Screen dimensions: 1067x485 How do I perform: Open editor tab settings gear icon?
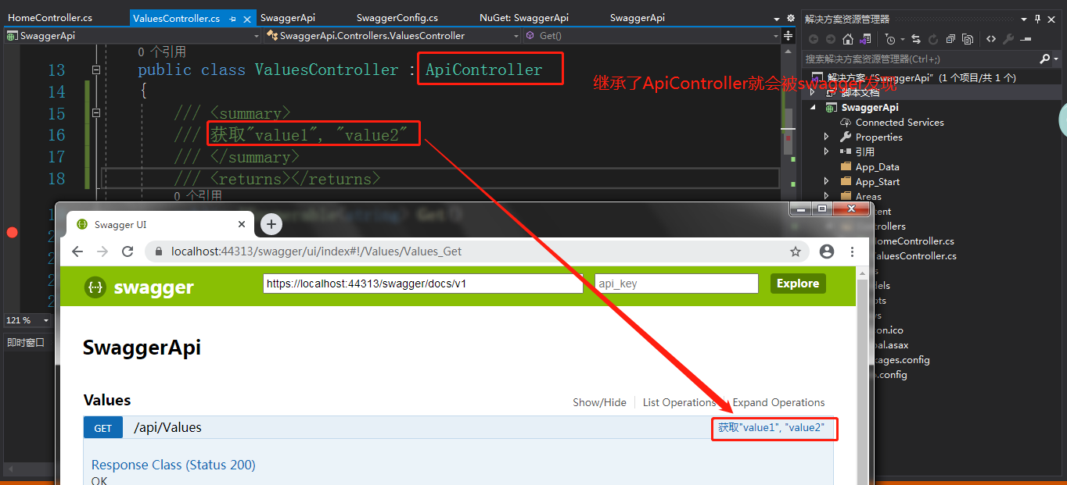pos(790,18)
